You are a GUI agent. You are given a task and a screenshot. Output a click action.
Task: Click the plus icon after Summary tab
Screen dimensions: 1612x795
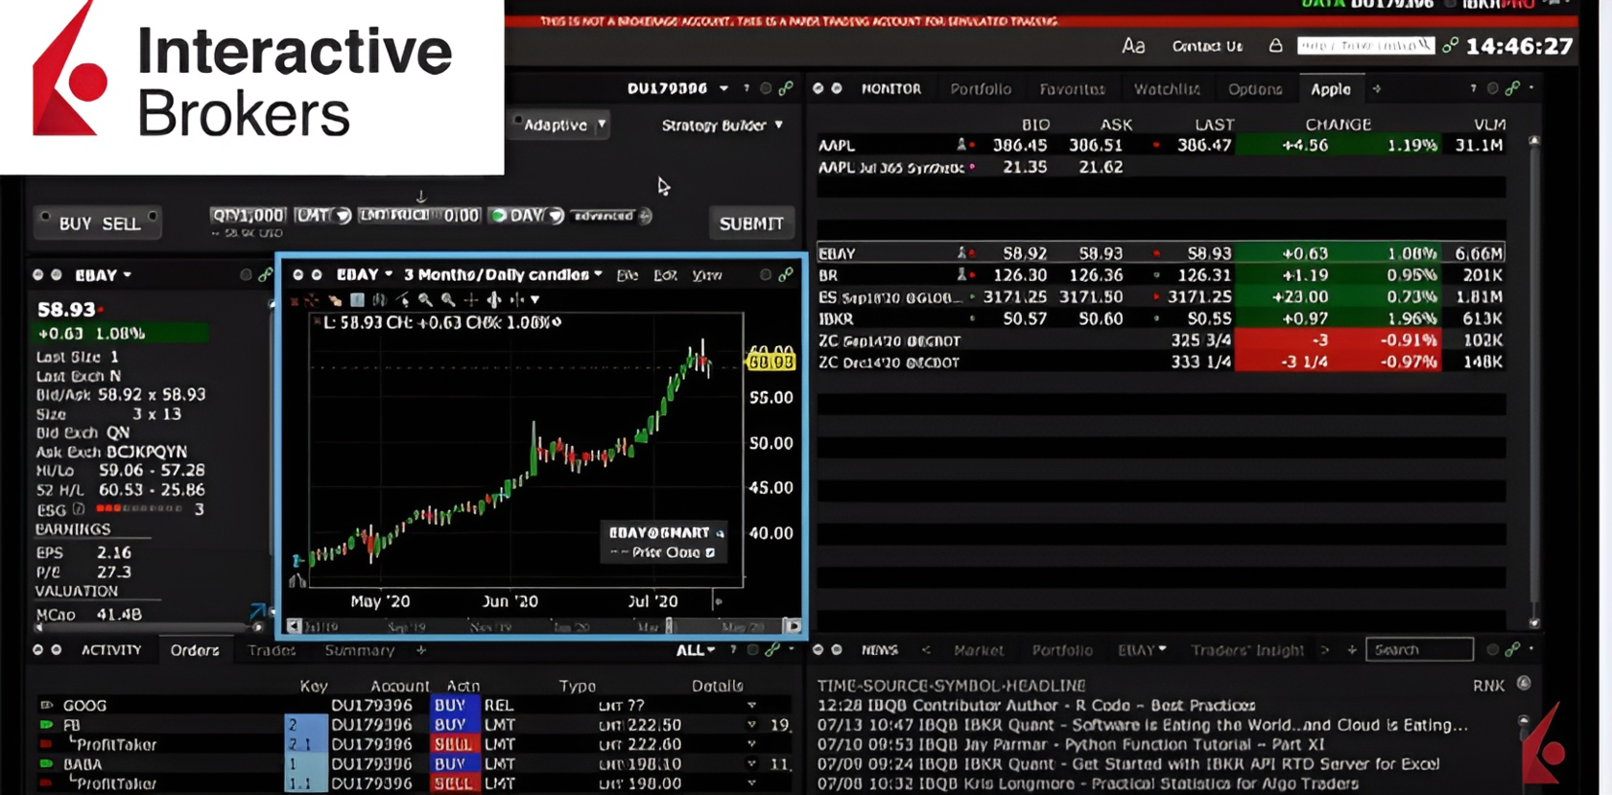[420, 650]
